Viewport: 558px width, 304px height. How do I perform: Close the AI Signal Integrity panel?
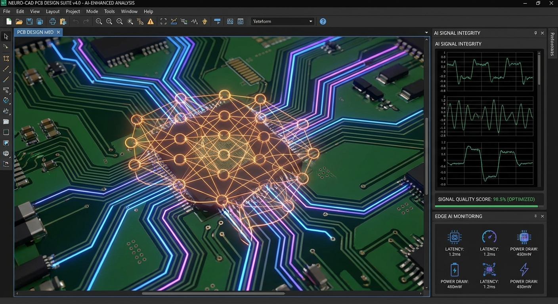click(x=543, y=33)
